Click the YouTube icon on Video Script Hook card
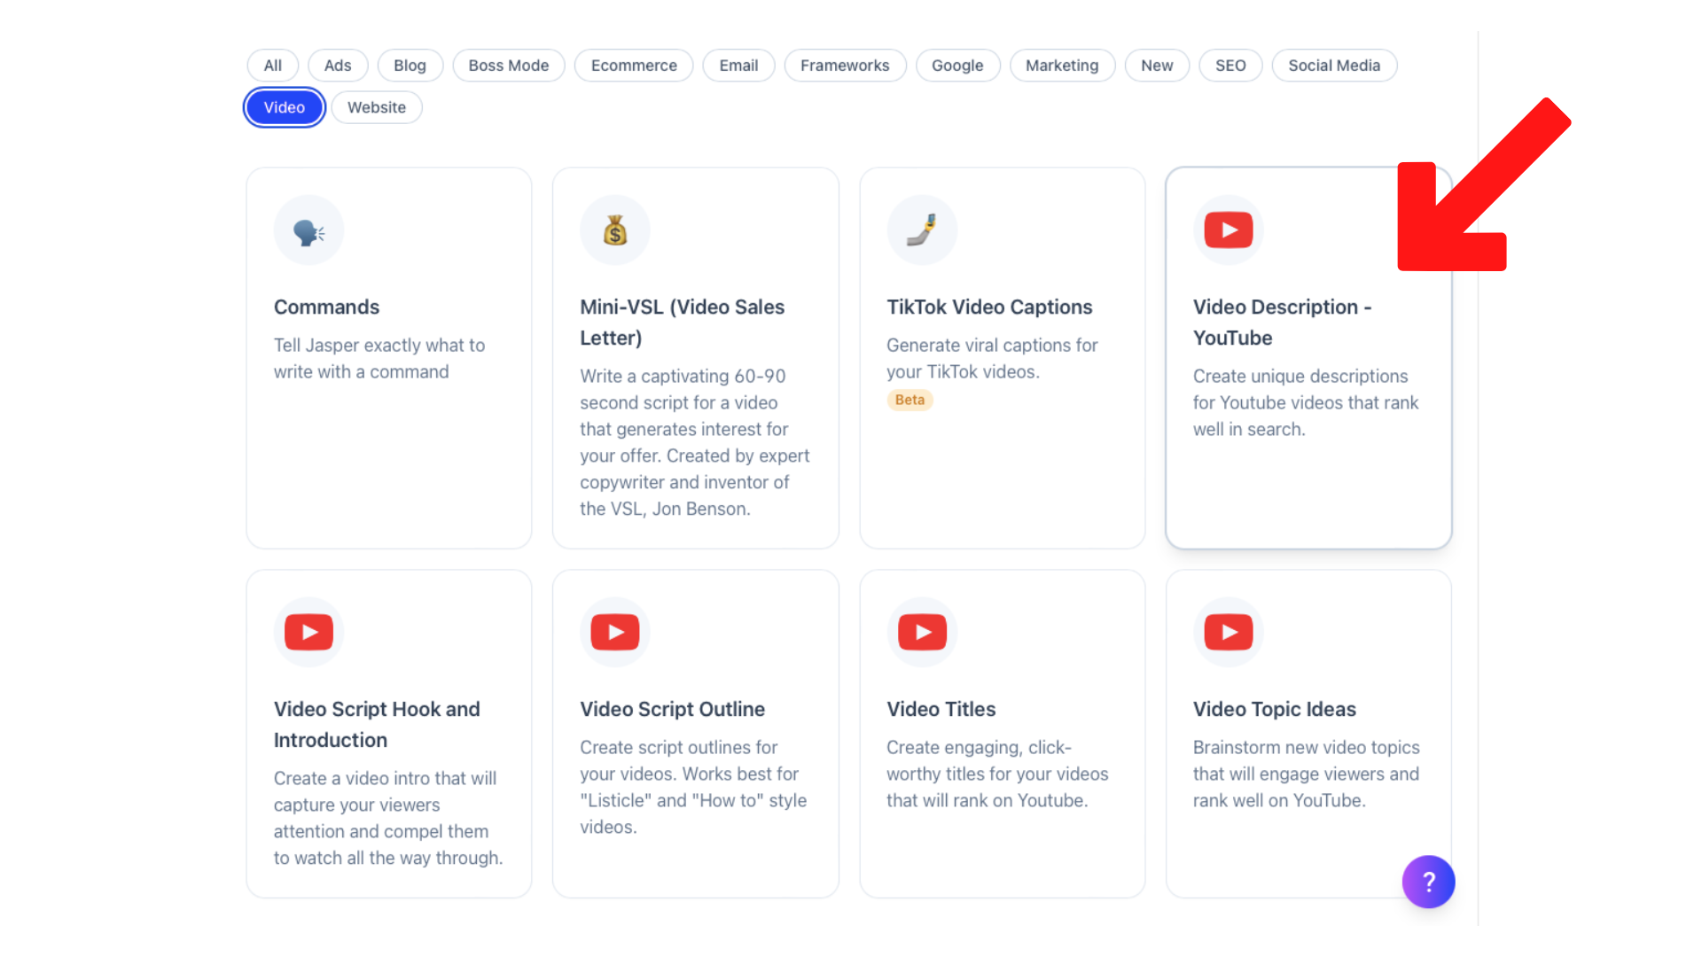This screenshot has width=1702, height=957. pos(308,632)
